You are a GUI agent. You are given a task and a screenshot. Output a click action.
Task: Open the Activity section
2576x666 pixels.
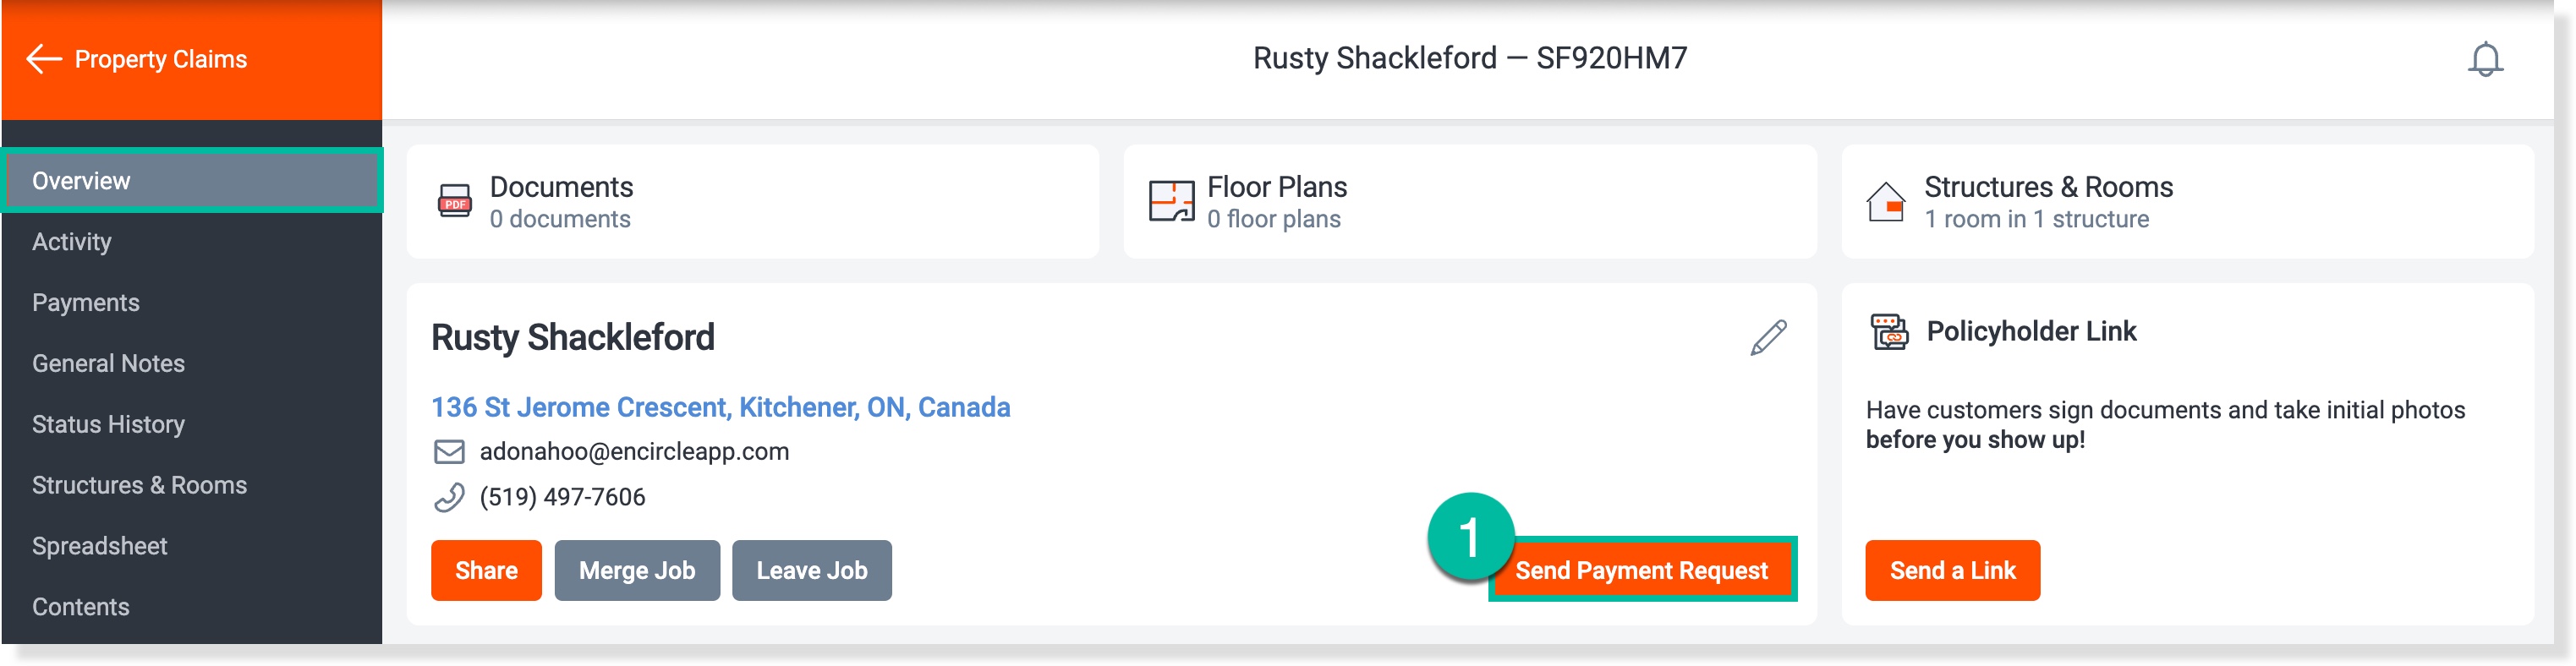72,242
